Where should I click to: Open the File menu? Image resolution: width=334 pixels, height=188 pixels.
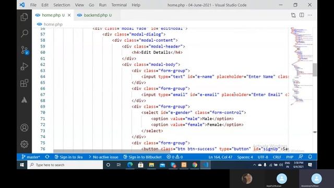pos(33,5)
